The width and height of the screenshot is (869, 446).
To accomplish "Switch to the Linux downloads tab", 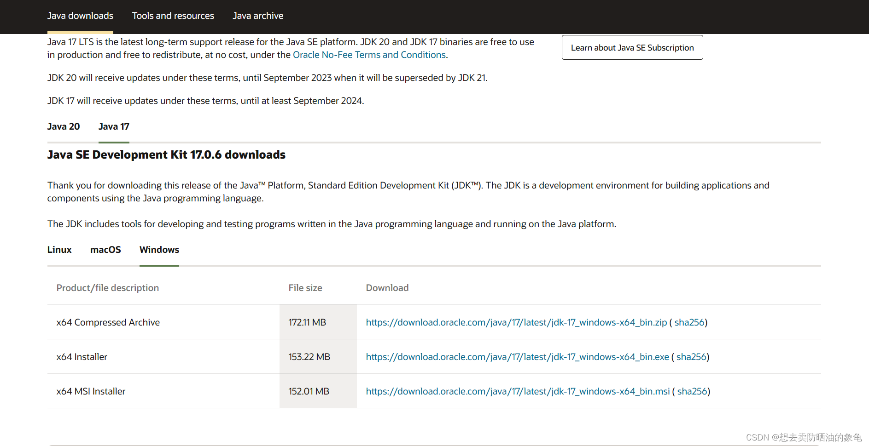I will [x=59, y=250].
